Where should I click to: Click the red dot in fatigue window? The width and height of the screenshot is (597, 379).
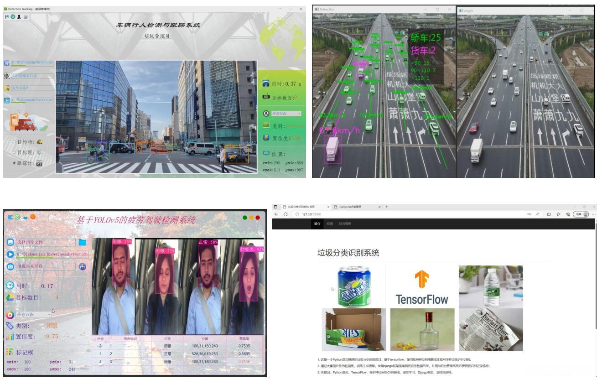[x=258, y=218]
